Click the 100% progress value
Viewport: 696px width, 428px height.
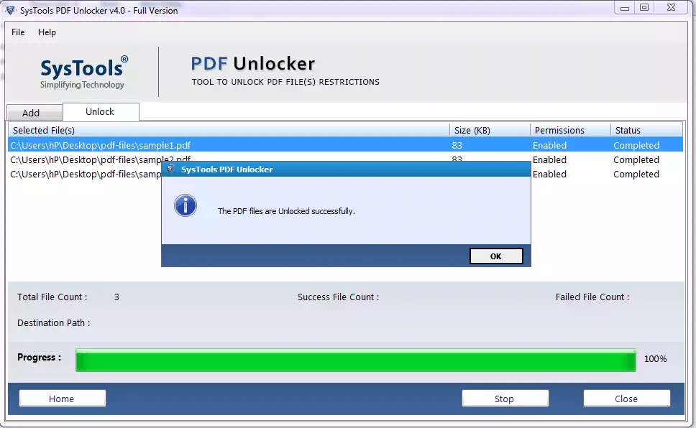coord(655,358)
